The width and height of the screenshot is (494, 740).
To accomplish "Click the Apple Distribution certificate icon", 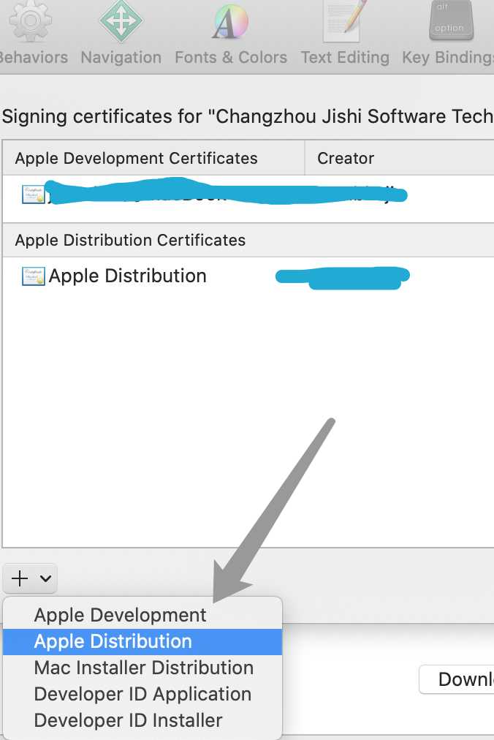I will [34, 276].
